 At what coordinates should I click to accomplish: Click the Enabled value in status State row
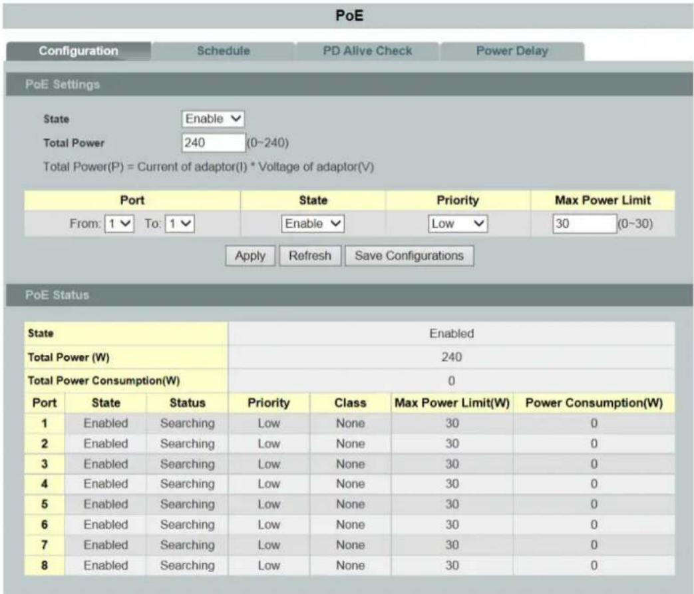click(451, 334)
